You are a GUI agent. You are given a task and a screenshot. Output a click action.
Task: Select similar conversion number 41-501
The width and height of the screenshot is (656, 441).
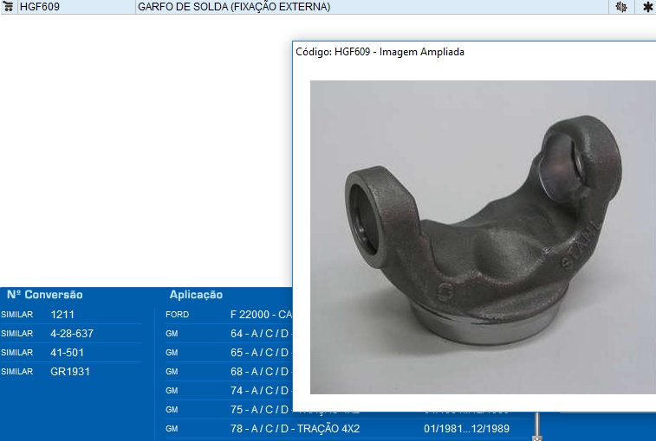pos(66,353)
